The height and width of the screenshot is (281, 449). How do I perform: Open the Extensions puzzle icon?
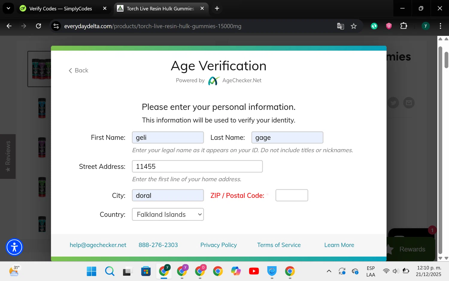[x=404, y=26]
